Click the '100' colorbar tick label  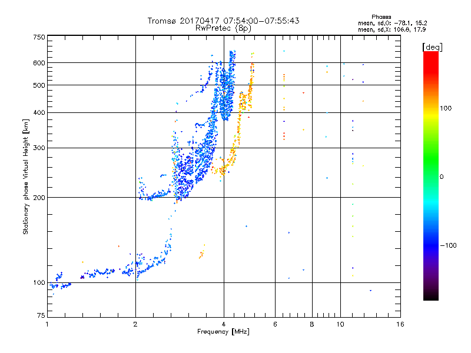point(446,108)
